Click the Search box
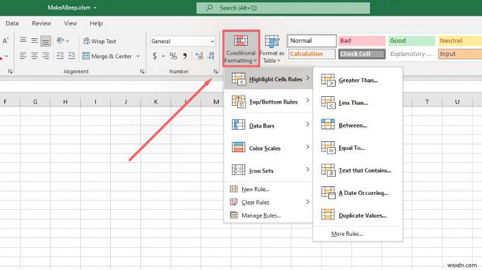482x270 pixels. (x=283, y=8)
